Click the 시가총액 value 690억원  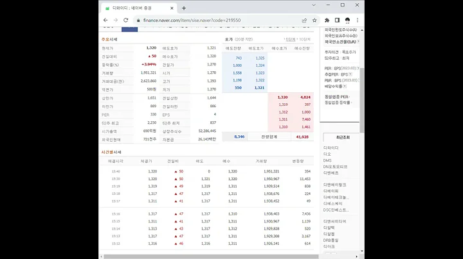point(150,131)
